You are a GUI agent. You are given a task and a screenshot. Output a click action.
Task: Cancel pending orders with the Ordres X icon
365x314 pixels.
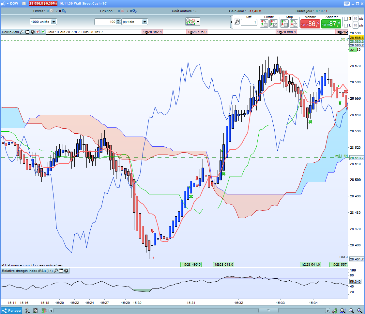pyautogui.click(x=52, y=11)
